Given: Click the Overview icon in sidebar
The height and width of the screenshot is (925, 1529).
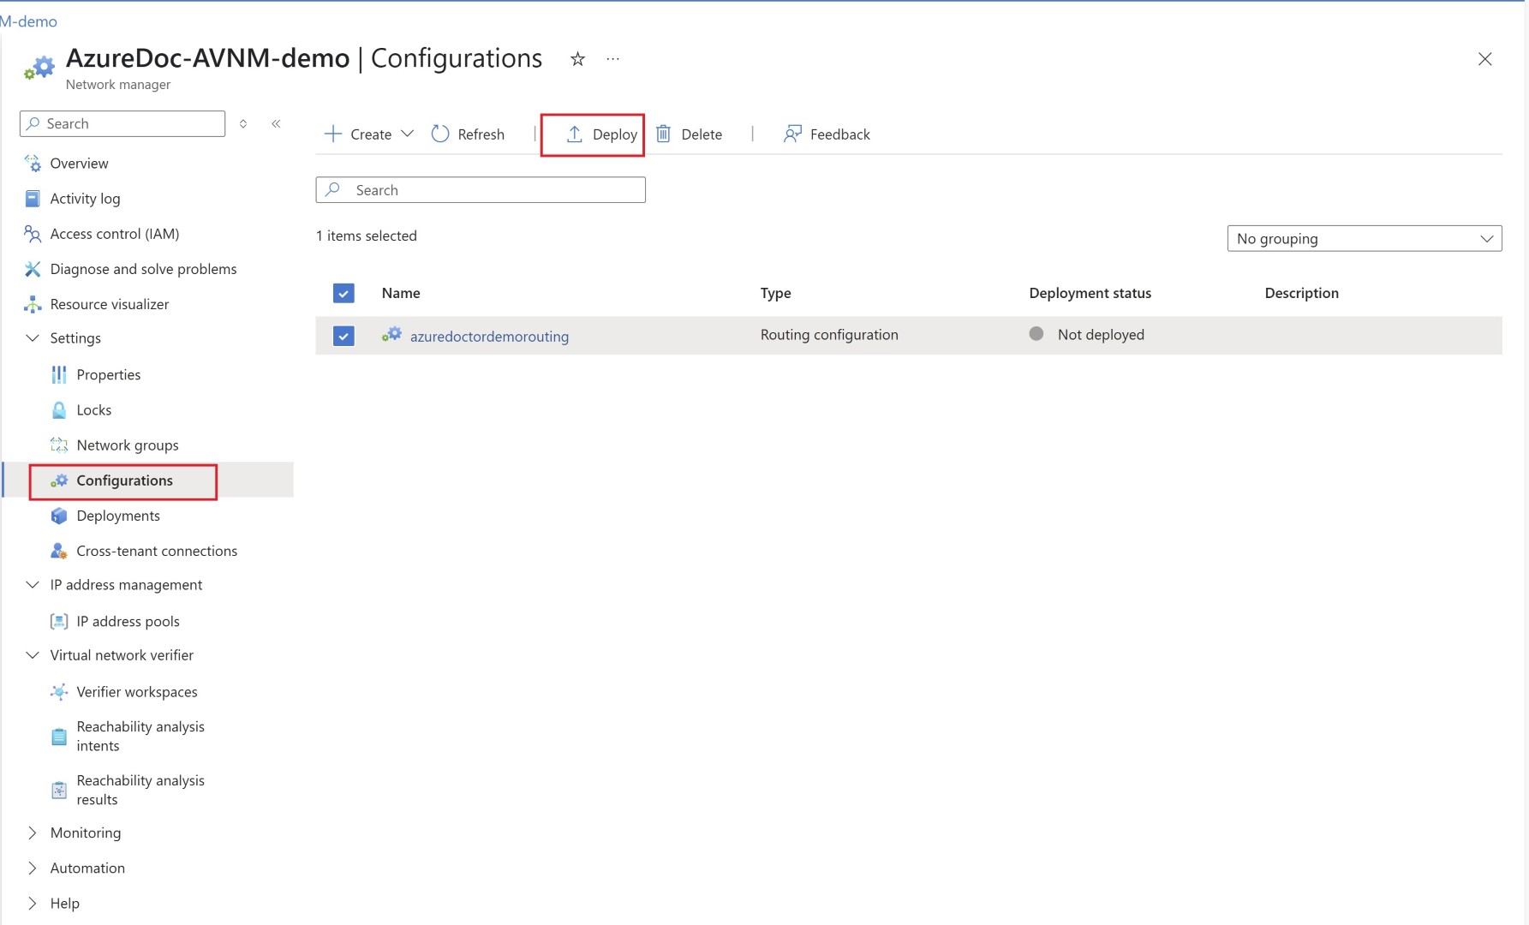Looking at the screenshot, I should point(33,163).
